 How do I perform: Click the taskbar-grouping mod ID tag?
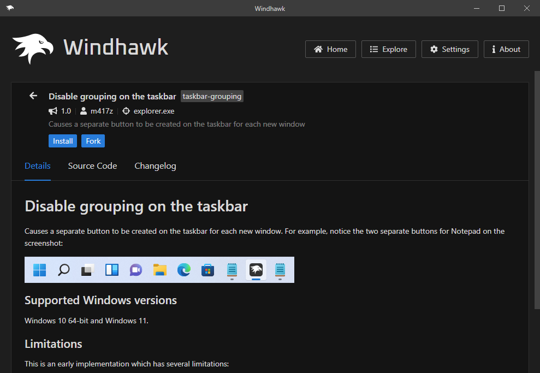coord(212,97)
